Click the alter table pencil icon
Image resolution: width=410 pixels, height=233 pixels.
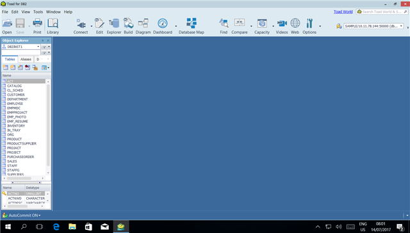[x=20, y=68]
